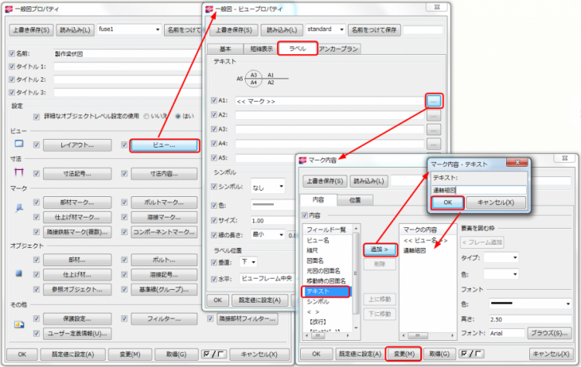The image size is (581, 367).
Task: Close the マーク内容 - テキスト dialog
Action: tap(517, 162)
